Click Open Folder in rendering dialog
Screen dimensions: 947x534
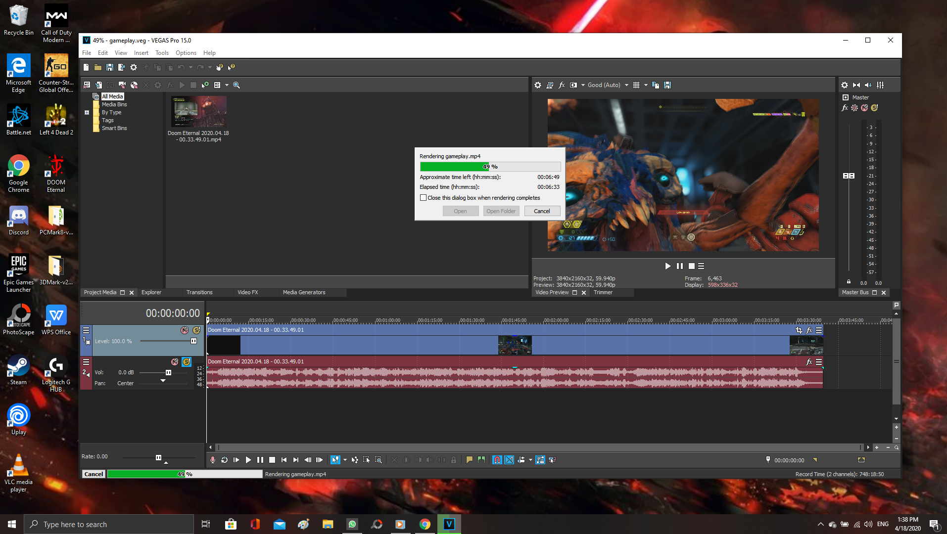[501, 211]
